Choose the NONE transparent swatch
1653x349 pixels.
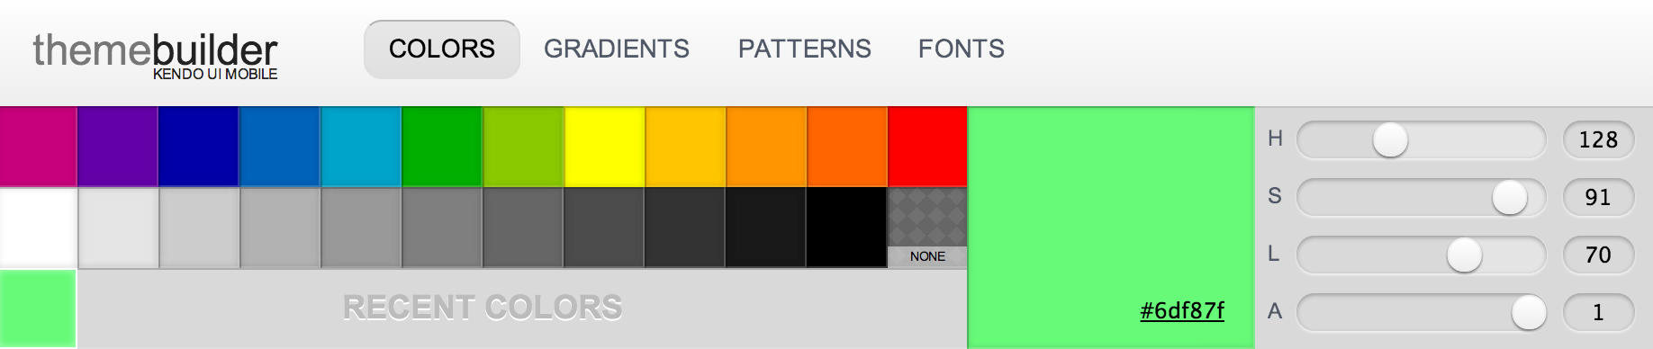[927, 228]
